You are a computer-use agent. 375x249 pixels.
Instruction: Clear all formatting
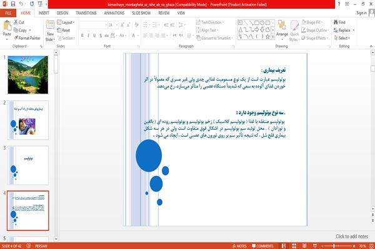click(136, 25)
